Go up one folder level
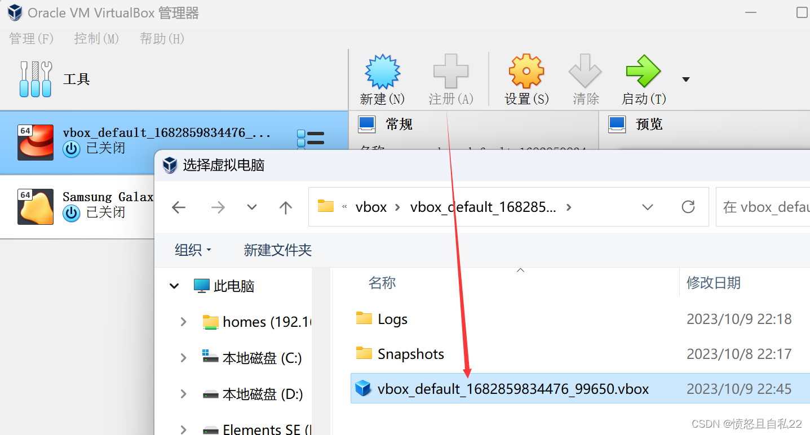The image size is (810, 435). click(x=286, y=207)
